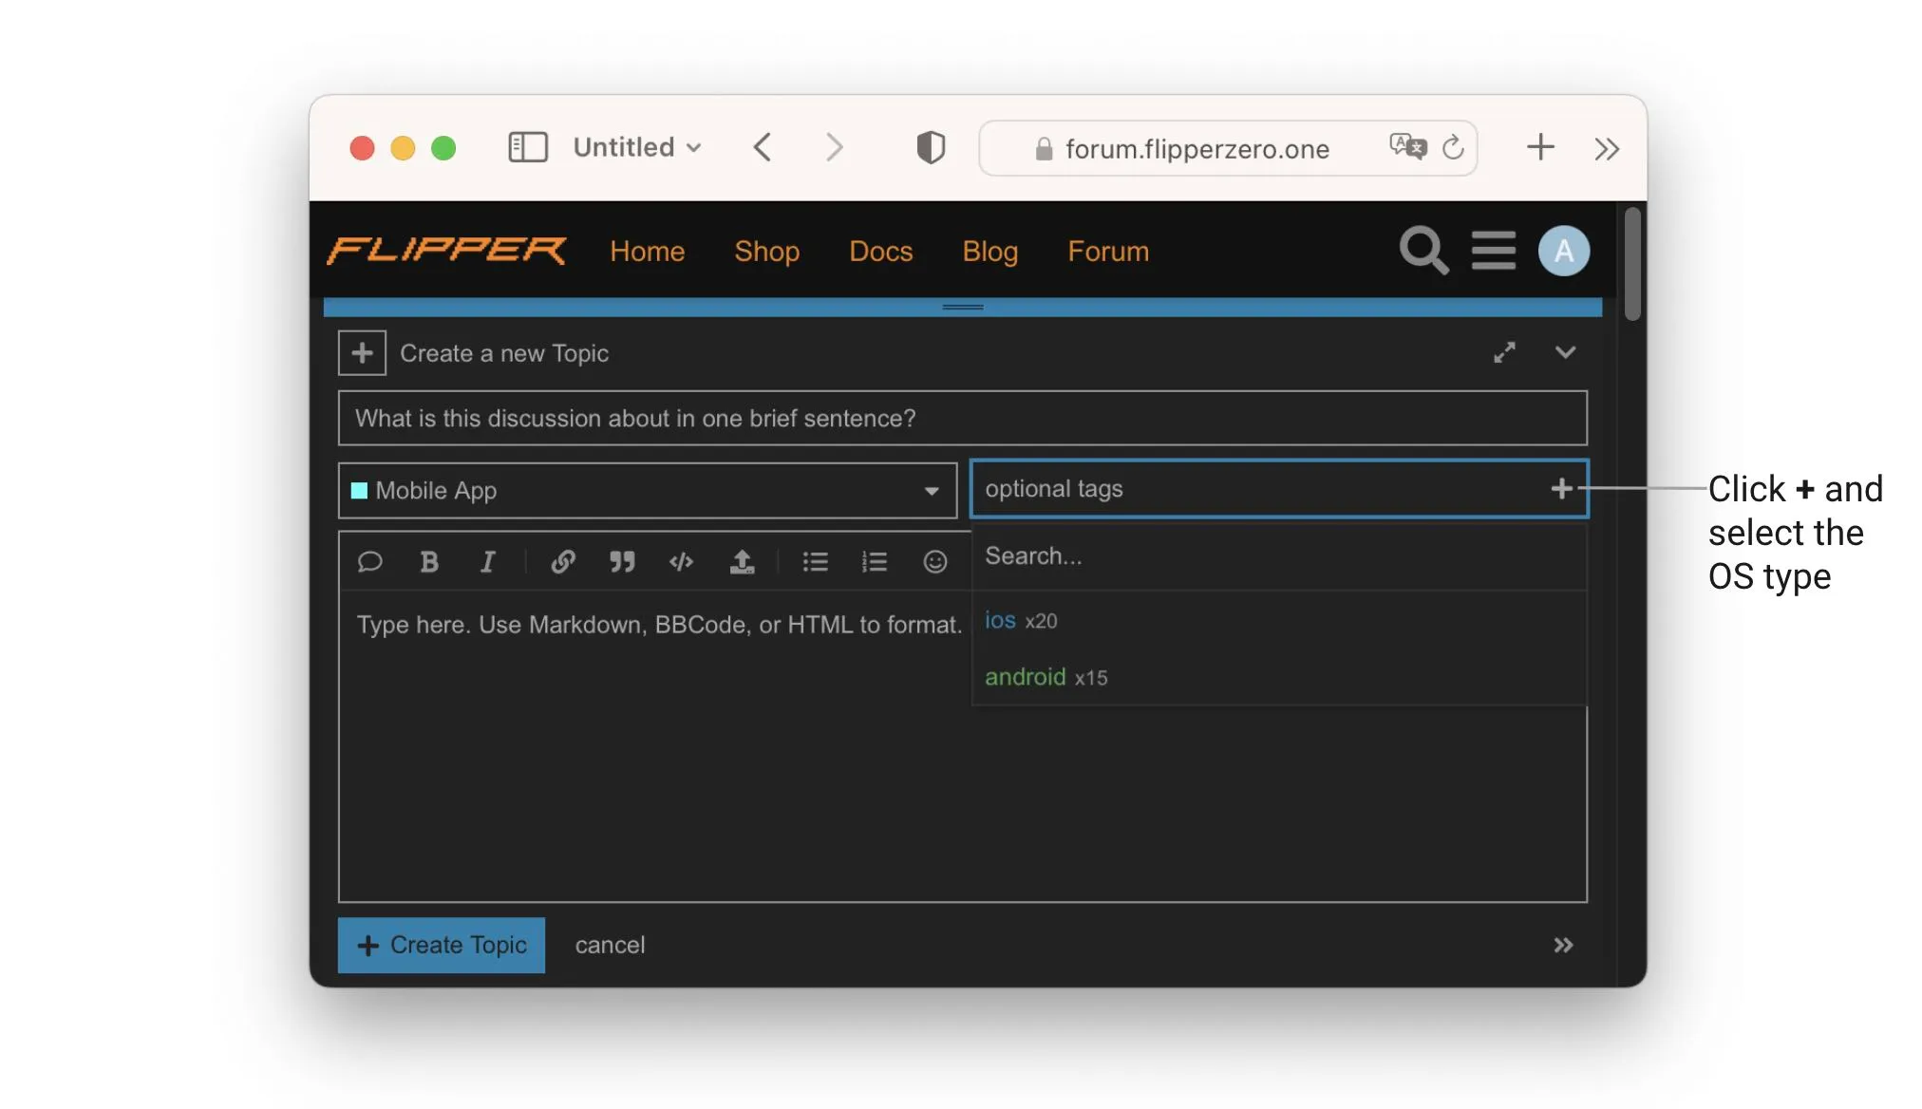Select the android tag
Viewport: 1922px width, 1109px height.
(1280, 677)
